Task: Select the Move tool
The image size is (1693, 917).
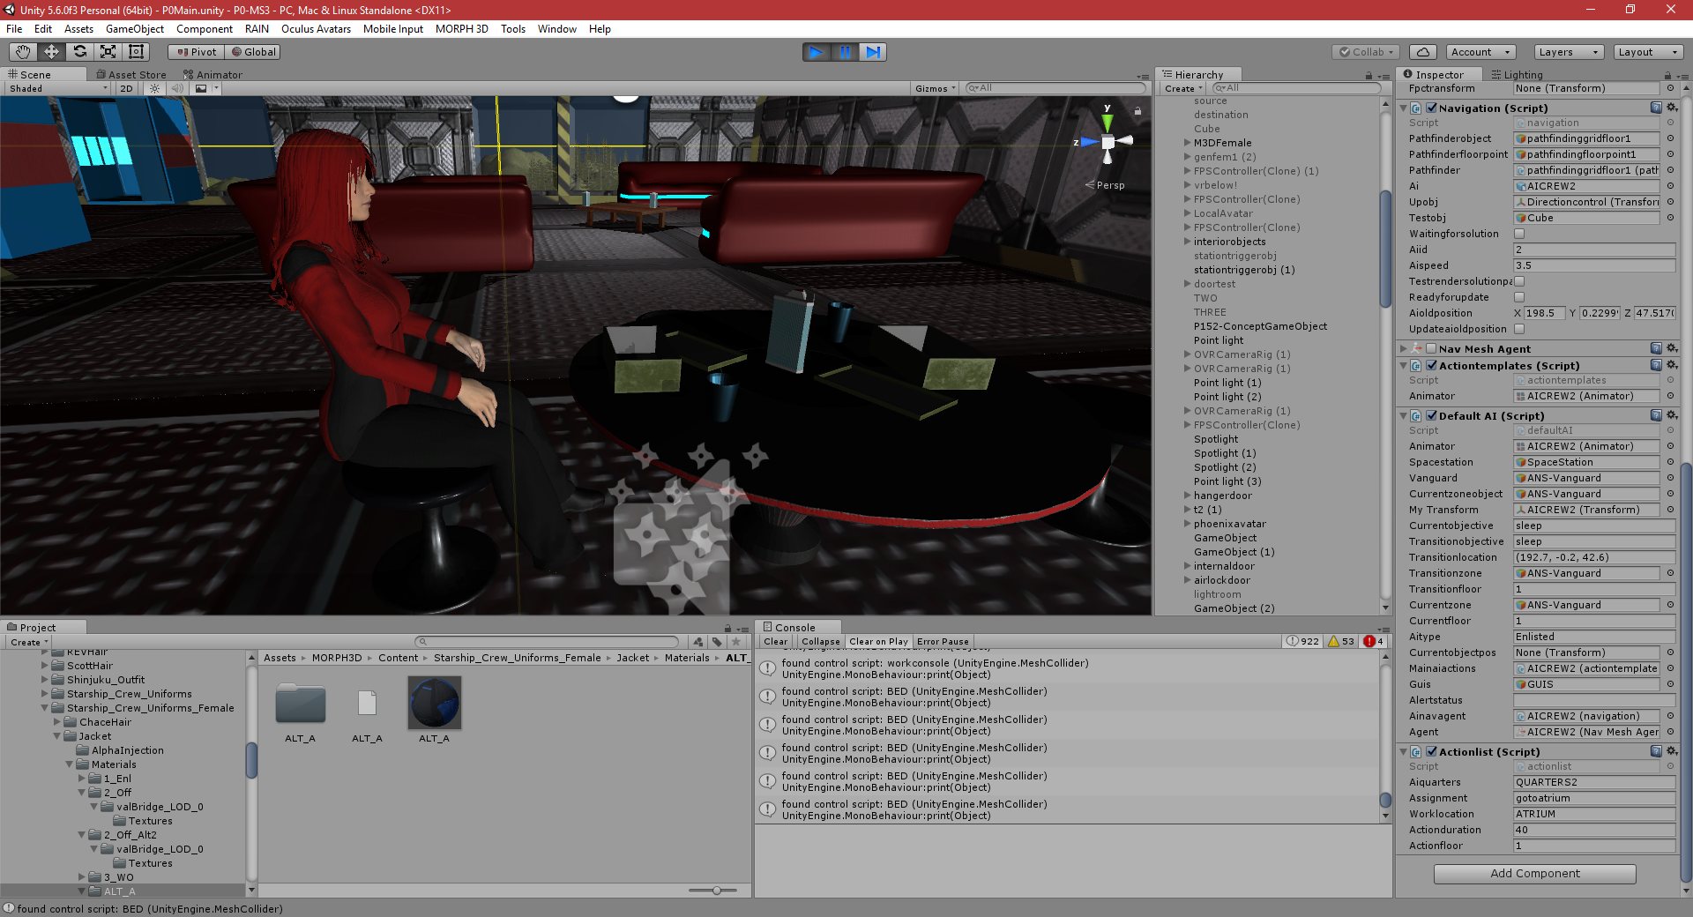Action: click(52, 52)
